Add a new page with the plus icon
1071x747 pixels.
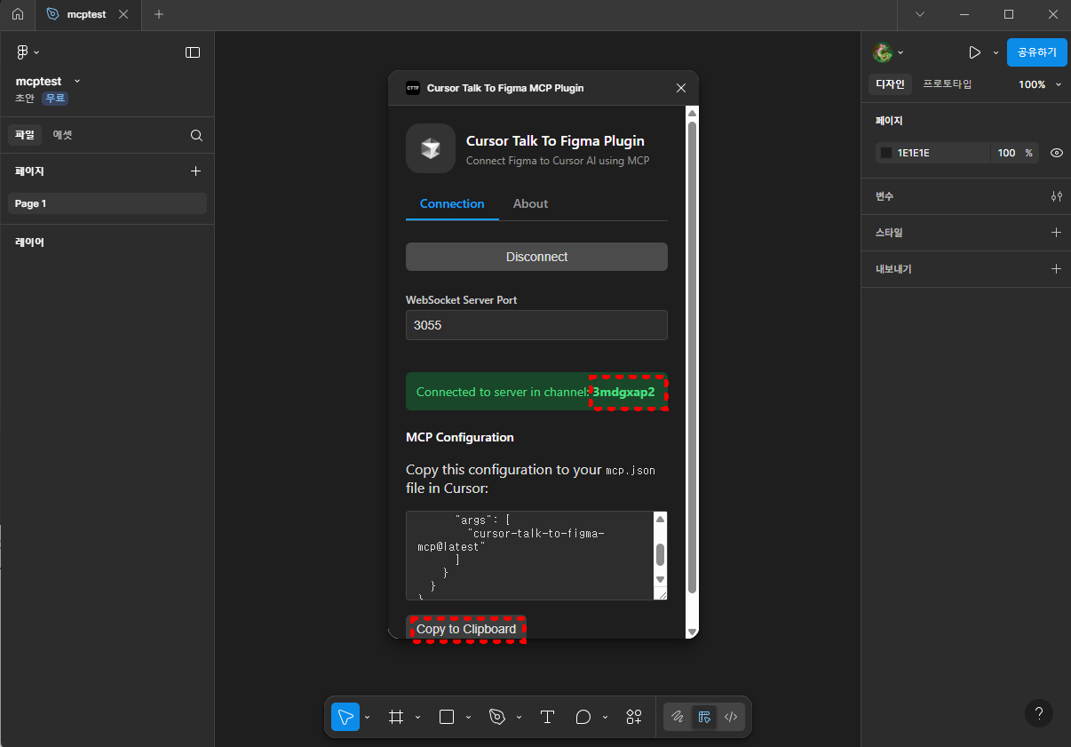196,171
